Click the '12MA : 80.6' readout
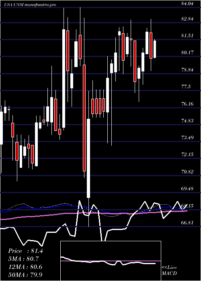 pyautogui.click(x=25, y=267)
